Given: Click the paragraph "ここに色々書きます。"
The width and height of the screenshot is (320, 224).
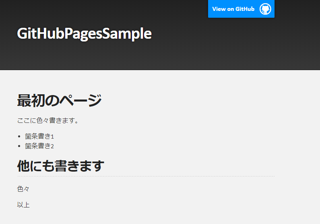Looking at the screenshot, I should (48, 120).
